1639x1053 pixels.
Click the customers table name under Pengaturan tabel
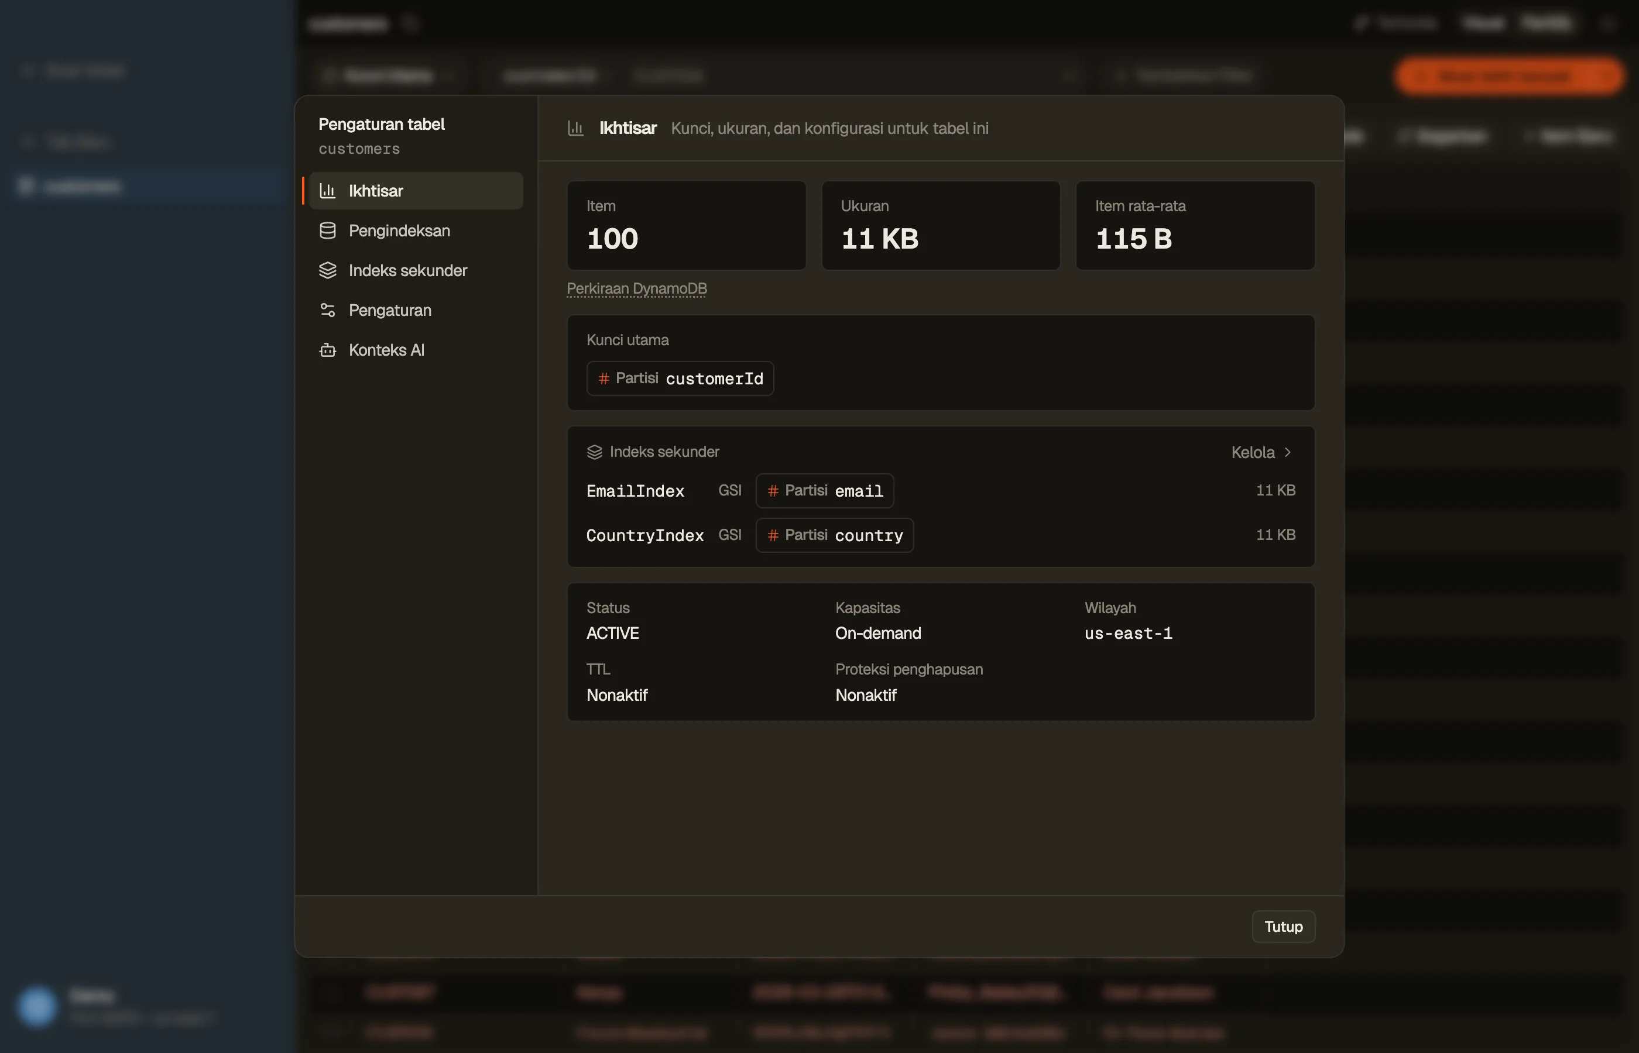coord(359,149)
